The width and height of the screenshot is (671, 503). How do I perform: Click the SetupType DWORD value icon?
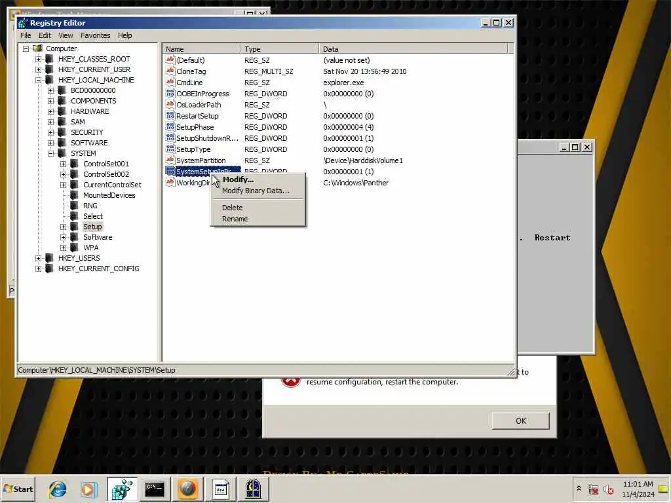[170, 149]
